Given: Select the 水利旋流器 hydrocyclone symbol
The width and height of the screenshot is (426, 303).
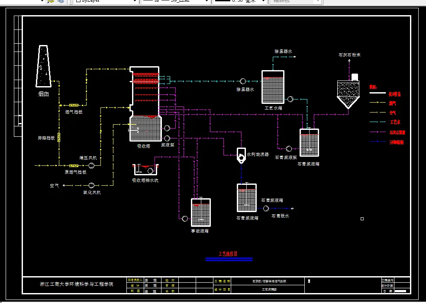Looking at the screenshot, I should (x=241, y=156).
